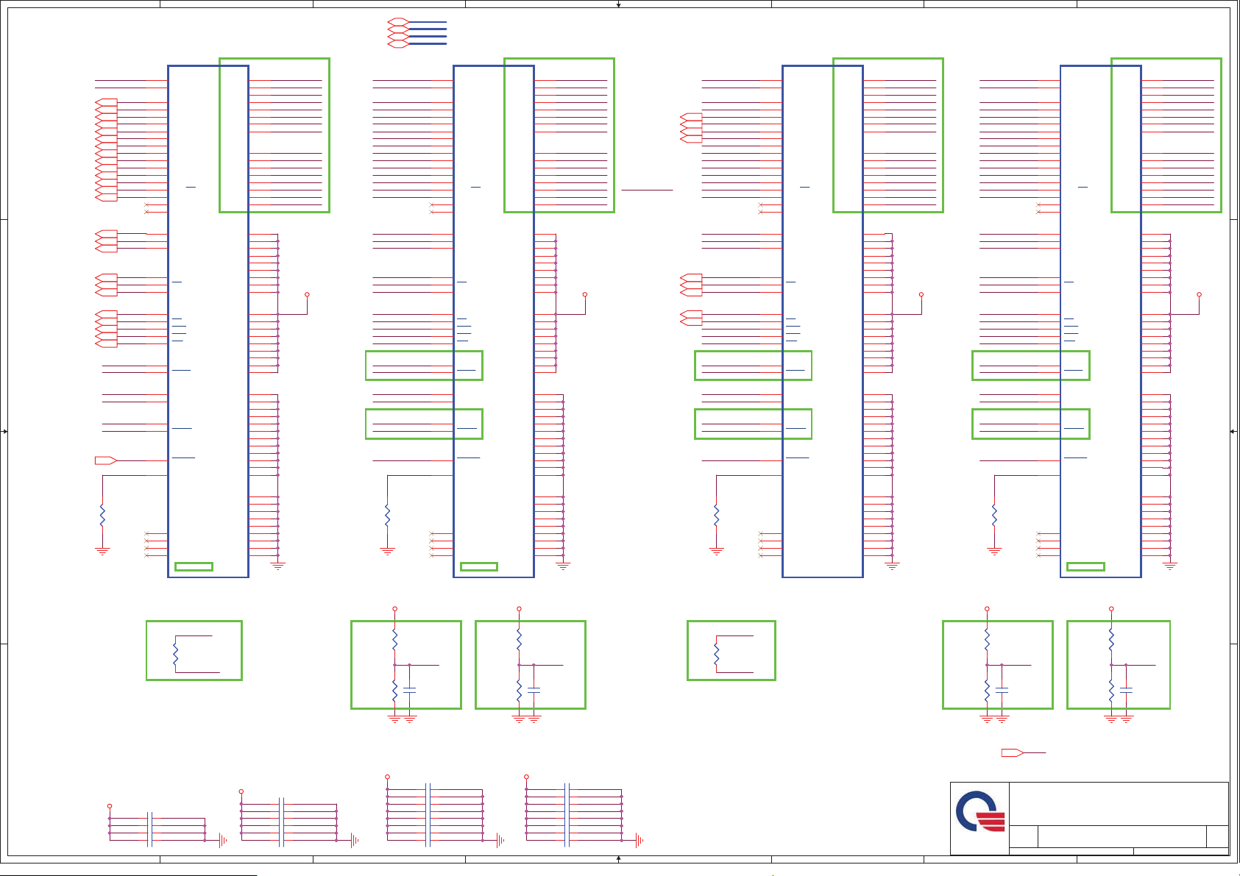Screen dimensions: 1240x876
Task: Select the single right-pointing port left of the first IC
Action: coord(105,460)
